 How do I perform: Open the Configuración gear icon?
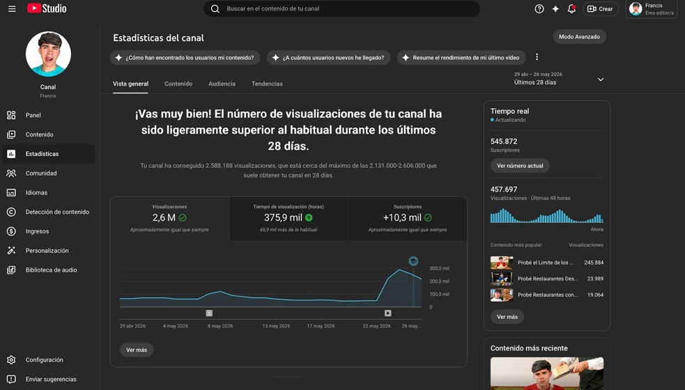coord(11,360)
